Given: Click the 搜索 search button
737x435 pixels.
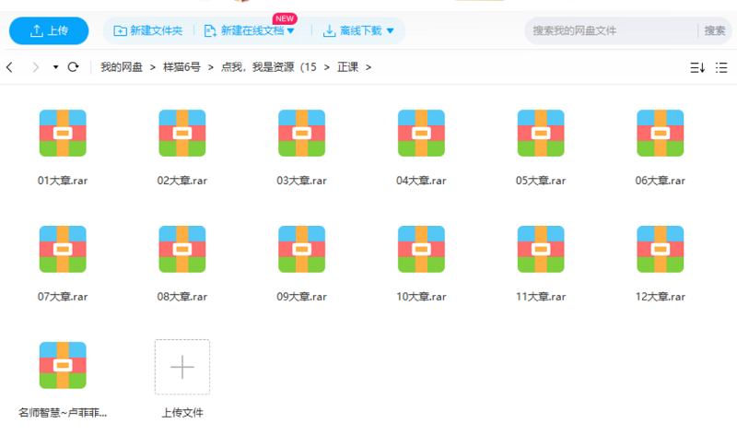Looking at the screenshot, I should coord(715,30).
